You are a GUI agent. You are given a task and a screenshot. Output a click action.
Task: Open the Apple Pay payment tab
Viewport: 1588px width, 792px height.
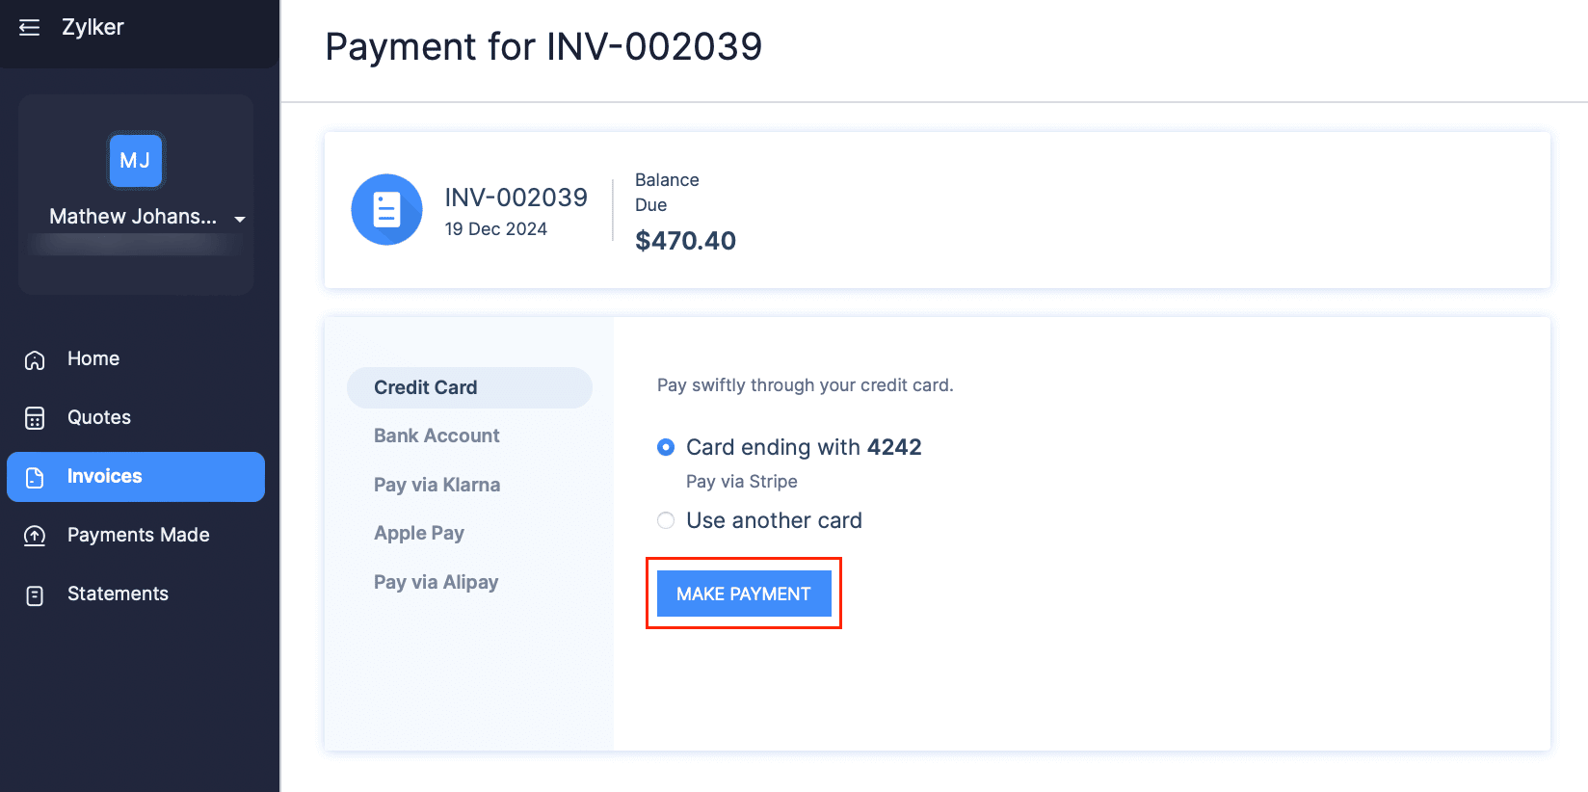coord(419,533)
